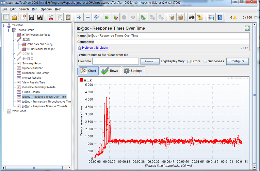Open Help with the question mark icon
Viewport: 260px width, 171px height.
(x=220, y=17)
